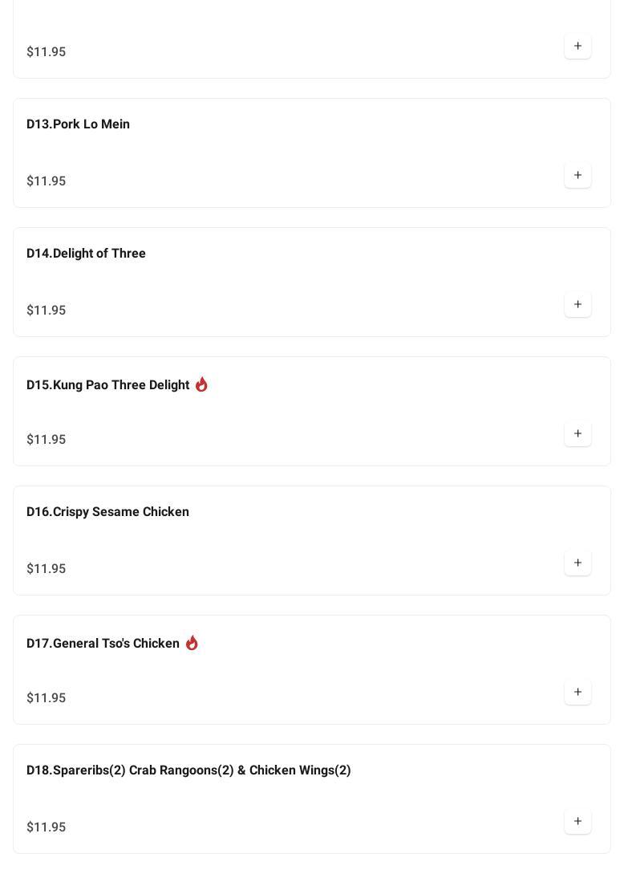Click plus icon for D17 General Tso's Chicken
The height and width of the screenshot is (878, 624).
pos(577,692)
